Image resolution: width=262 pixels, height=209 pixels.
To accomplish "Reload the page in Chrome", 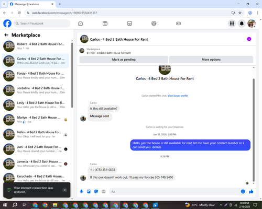I will 19,13.
